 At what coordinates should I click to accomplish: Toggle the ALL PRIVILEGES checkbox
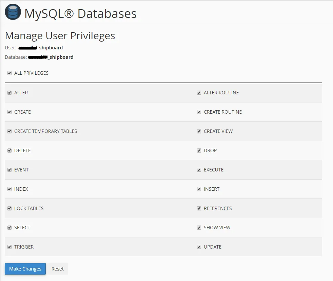coord(9,73)
